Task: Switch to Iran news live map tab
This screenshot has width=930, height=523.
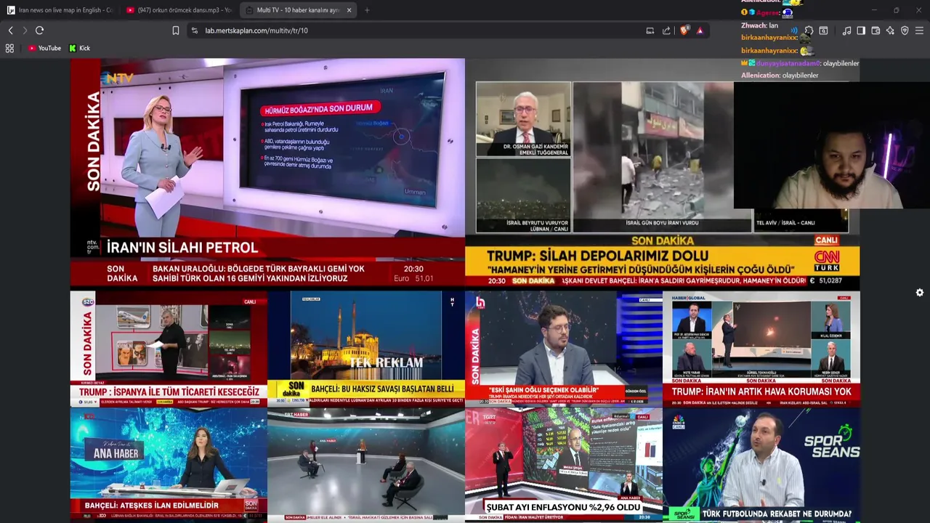Action: pyautogui.click(x=60, y=10)
